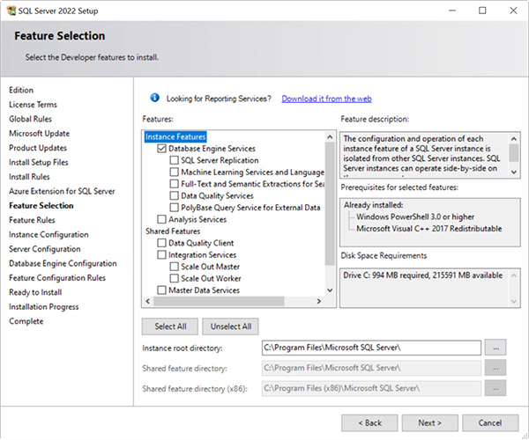Check Data Quality Client checkbox
The image size is (529, 440).
162,243
